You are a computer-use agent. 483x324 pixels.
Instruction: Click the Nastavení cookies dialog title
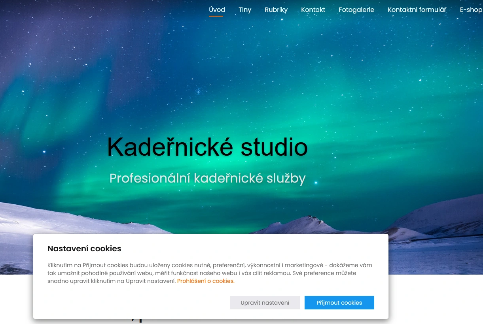pos(84,249)
